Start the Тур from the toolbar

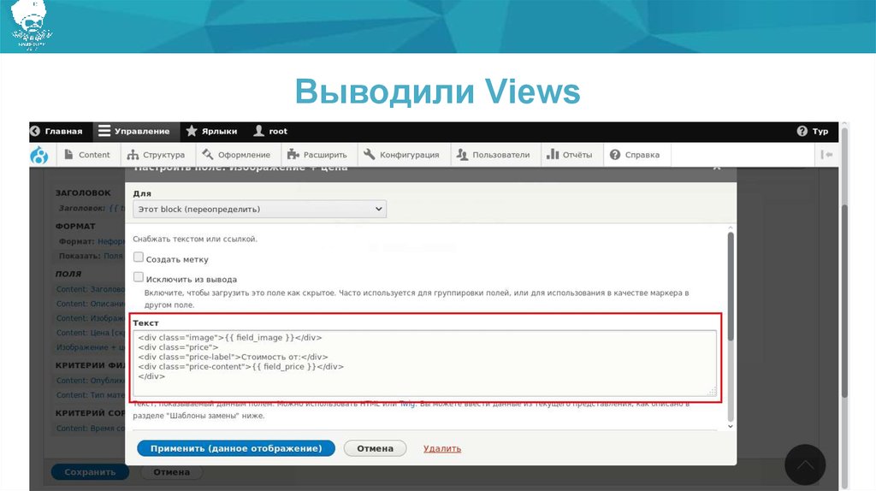[813, 131]
